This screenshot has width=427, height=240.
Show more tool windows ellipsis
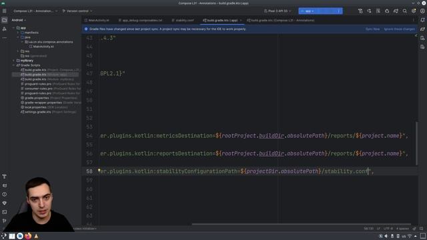[x=5, y=38]
